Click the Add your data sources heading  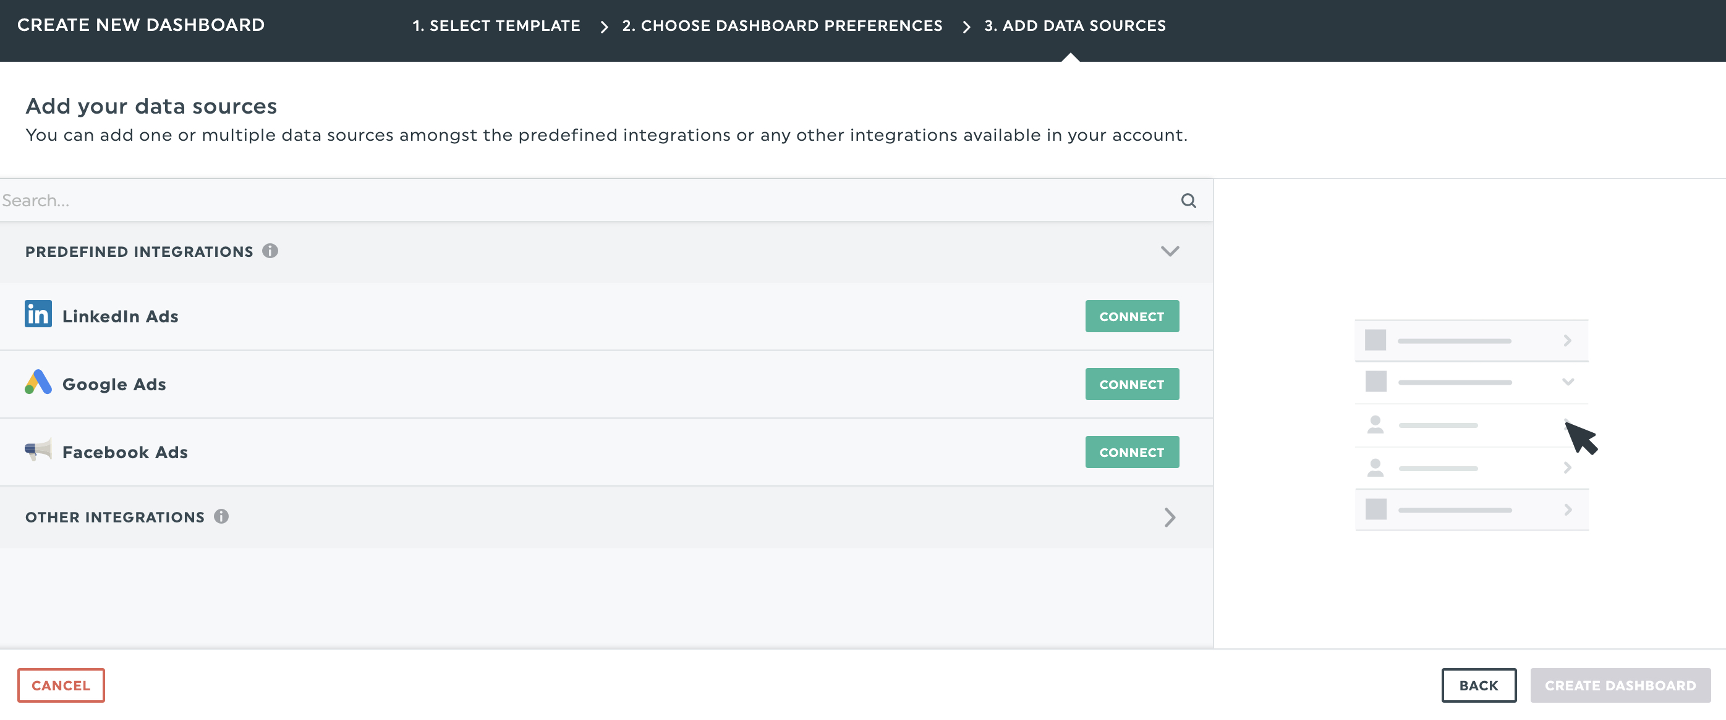(151, 106)
